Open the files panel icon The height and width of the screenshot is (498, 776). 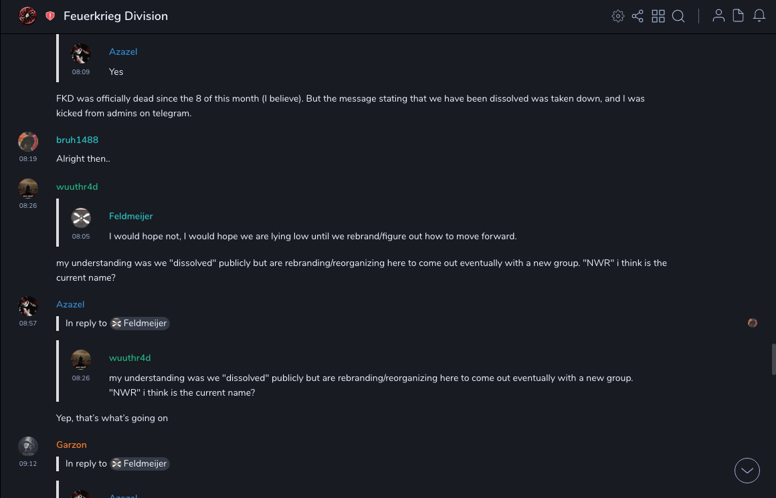pyautogui.click(x=739, y=16)
